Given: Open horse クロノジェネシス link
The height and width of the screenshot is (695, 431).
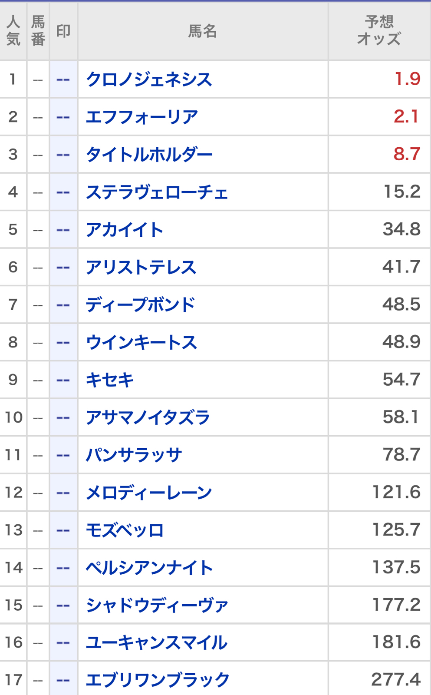Looking at the screenshot, I should [x=149, y=79].
